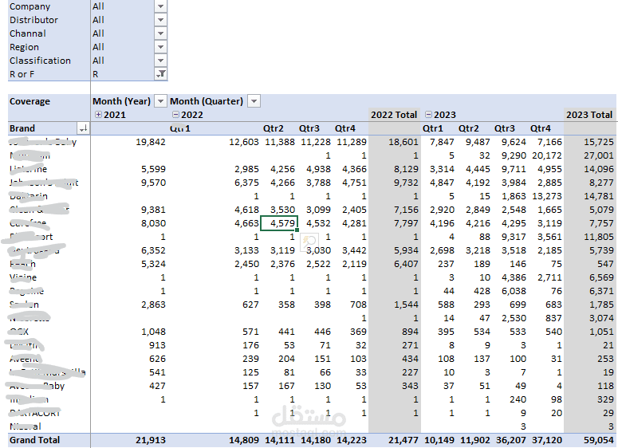This screenshot has height=448, width=618.
Task: Open the Company filter dropdown
Action: [x=160, y=6]
